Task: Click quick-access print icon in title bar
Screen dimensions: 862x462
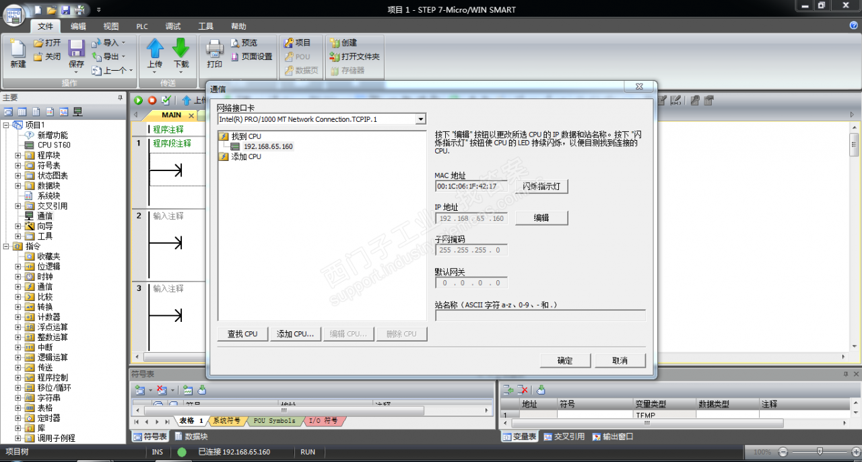Action: click(x=80, y=9)
